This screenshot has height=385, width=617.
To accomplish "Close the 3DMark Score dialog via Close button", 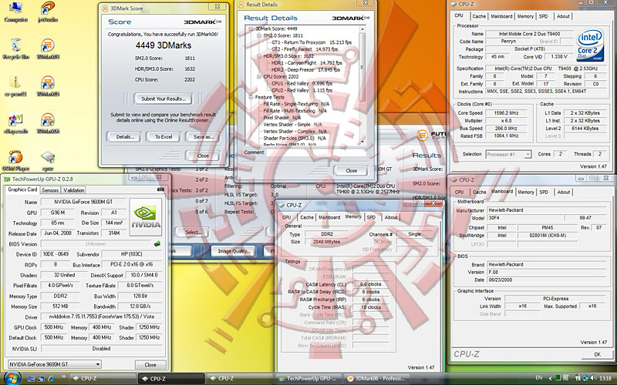I will click(203, 156).
